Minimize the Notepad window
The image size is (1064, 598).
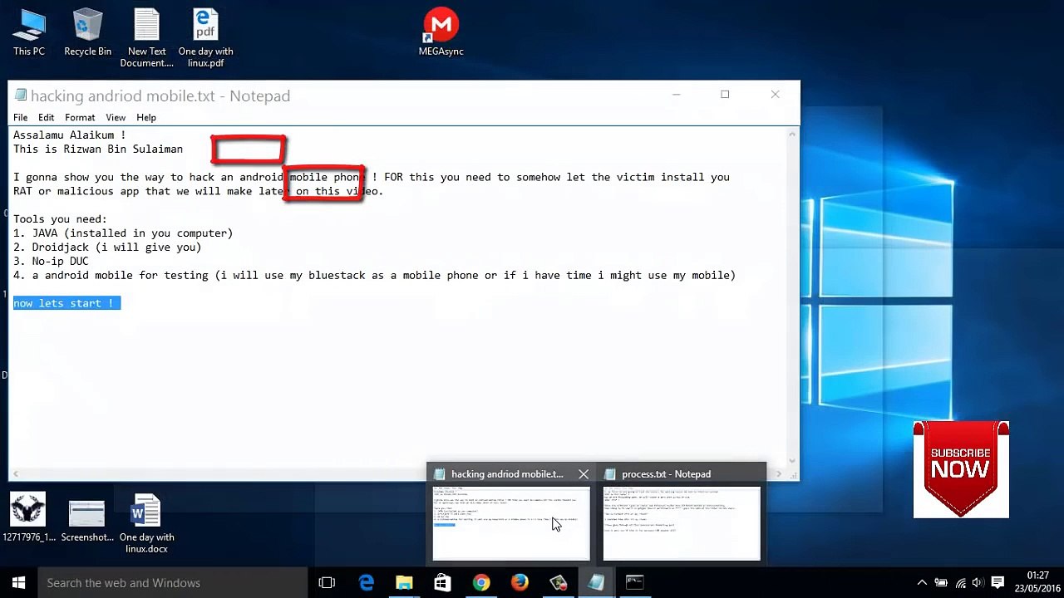(x=676, y=95)
